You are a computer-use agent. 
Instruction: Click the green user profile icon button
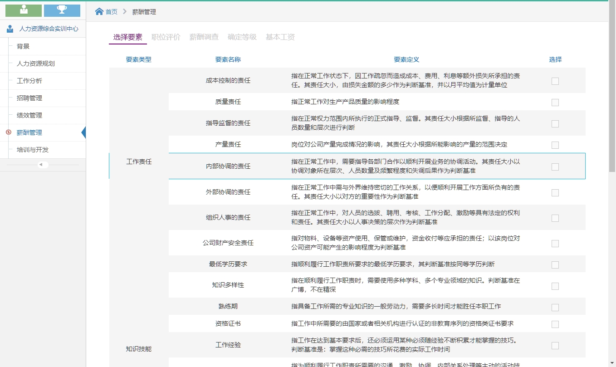point(24,10)
